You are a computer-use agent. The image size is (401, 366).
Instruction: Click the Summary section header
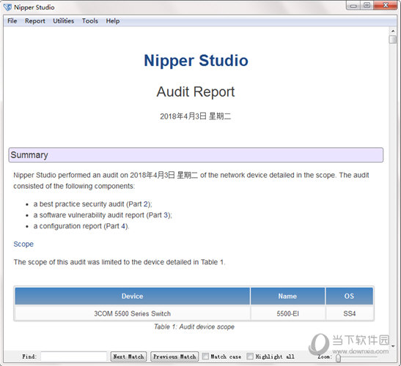click(196, 154)
